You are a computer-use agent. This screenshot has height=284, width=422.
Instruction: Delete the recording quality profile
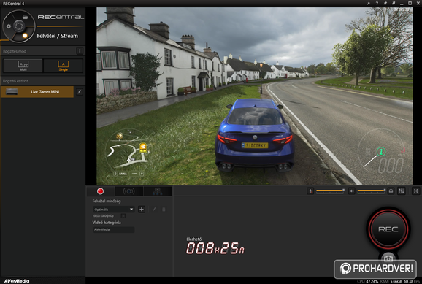coord(164,209)
